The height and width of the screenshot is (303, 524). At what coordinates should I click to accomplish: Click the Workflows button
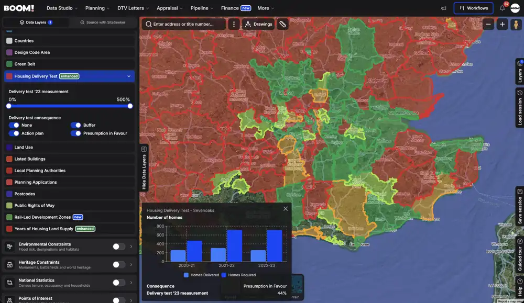pos(473,8)
